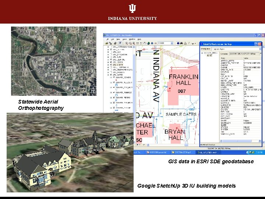This screenshot has width=265, height=199.
Task: Expand the UTIL_TELEPHONE layer group
Action: (108, 70)
